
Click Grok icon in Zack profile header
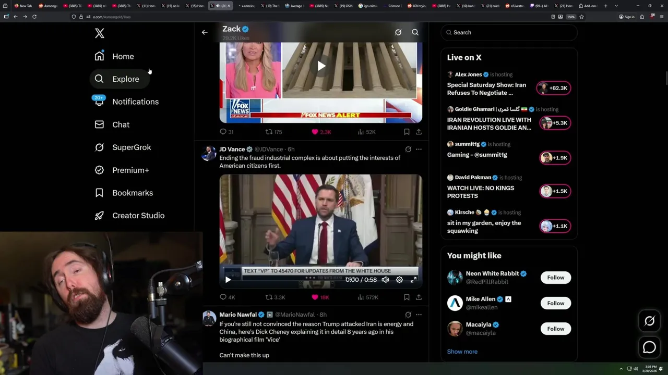click(x=398, y=32)
